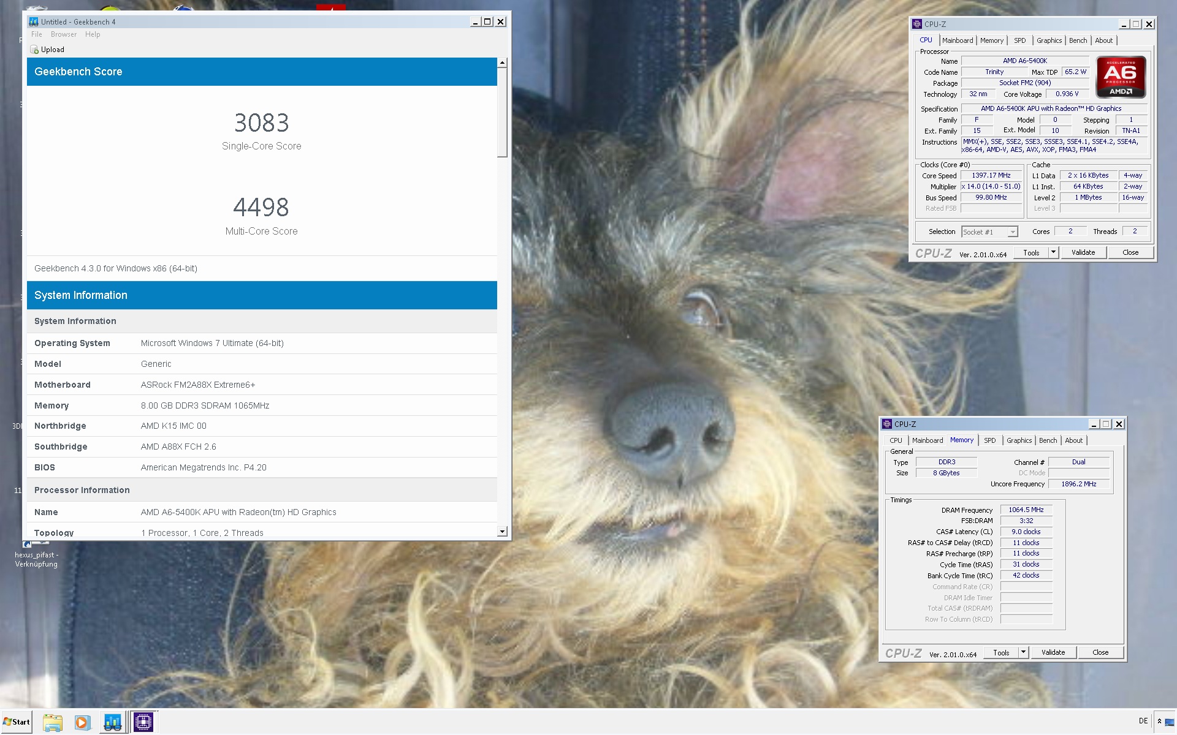Image resolution: width=1177 pixels, height=735 pixels.
Task: Launch Windows Media Player from taskbar
Action: 82,722
